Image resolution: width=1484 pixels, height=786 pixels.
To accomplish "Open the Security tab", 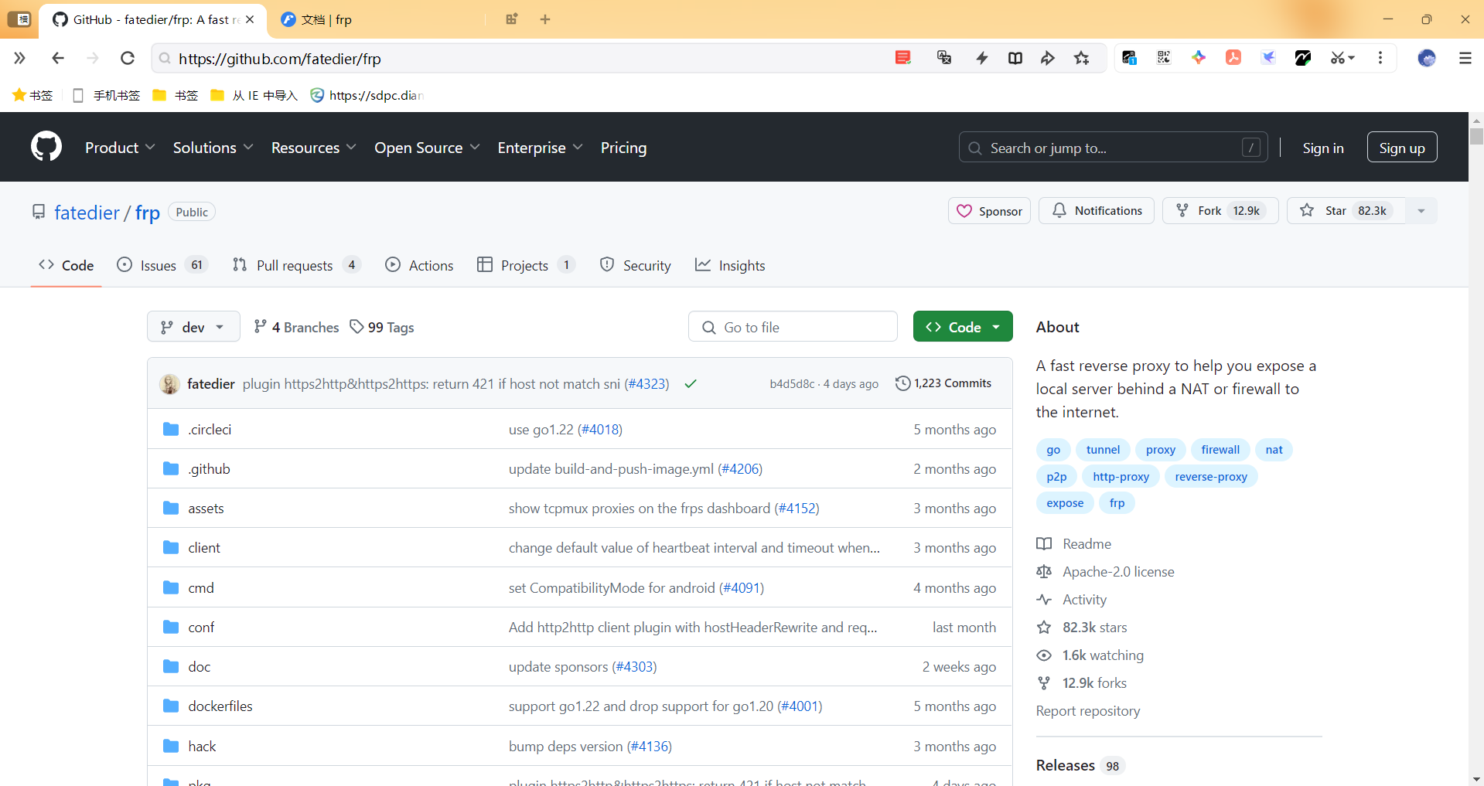I will (635, 265).
